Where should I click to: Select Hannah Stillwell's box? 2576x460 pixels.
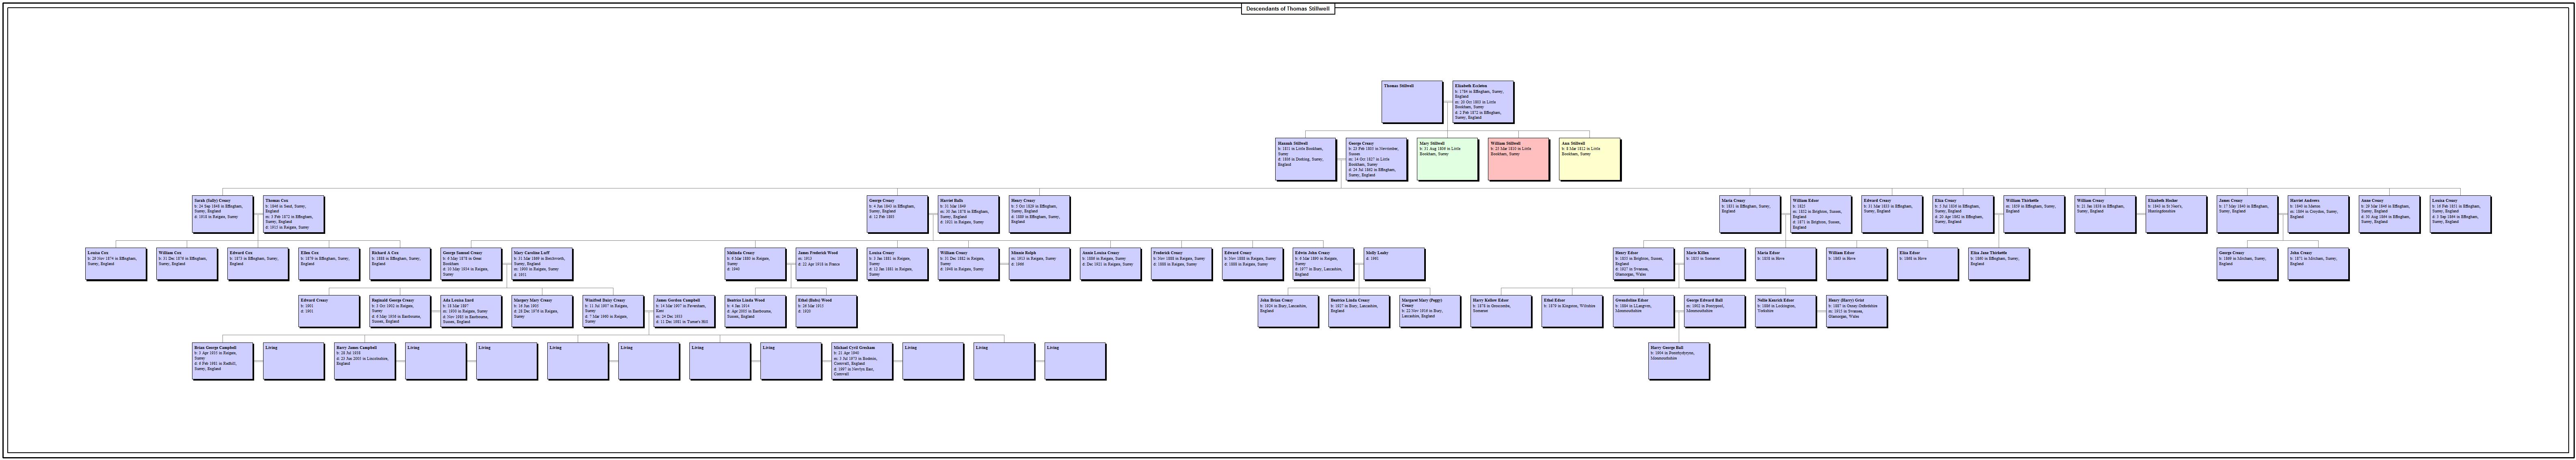pos(1304,158)
